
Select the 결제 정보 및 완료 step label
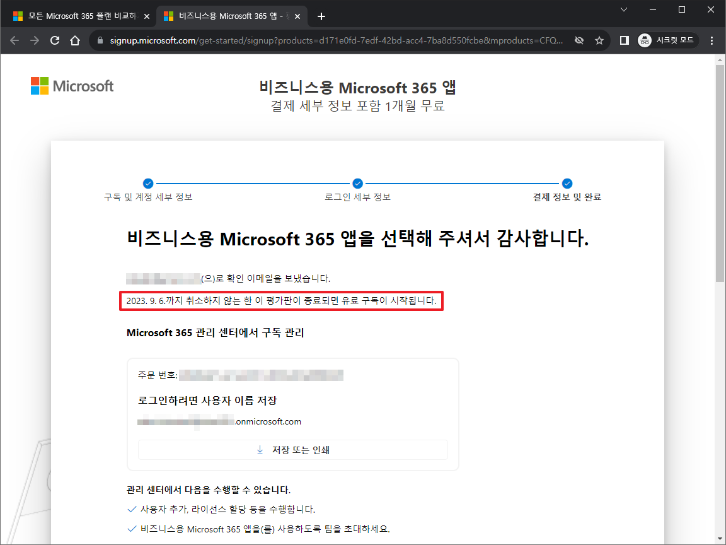coord(567,197)
